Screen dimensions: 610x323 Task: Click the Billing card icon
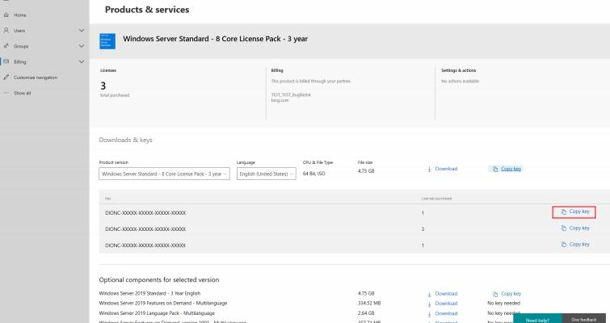click(x=6, y=61)
